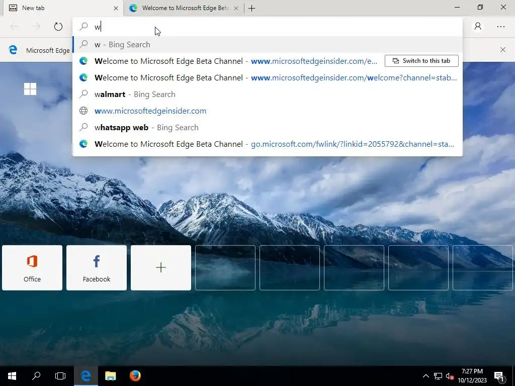Select the whatsapp web Bing Search suggestion
This screenshot has height=386, width=515.
[268, 127]
